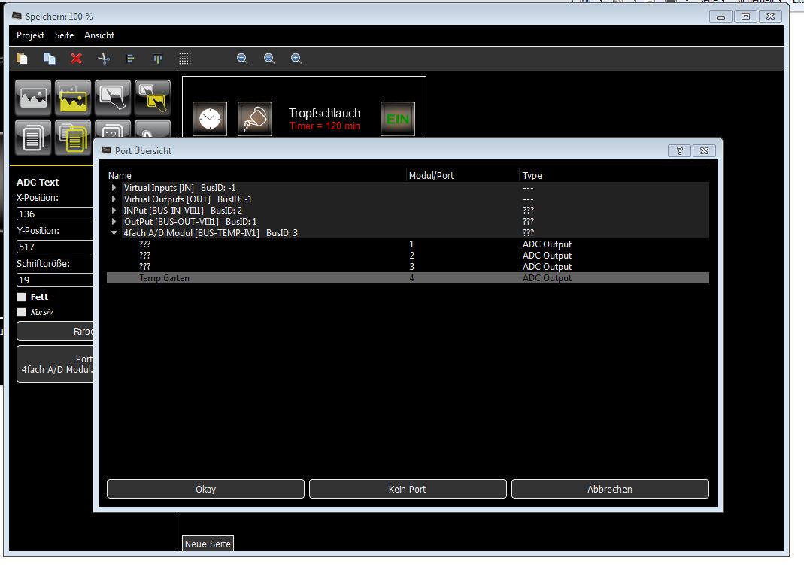This screenshot has width=804, height=573.
Task: Toggle the dotted grid icon in toolbar
Action: click(x=184, y=59)
